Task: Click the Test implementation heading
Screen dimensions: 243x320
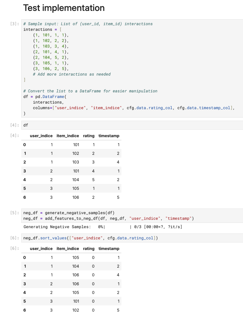Action: [64, 8]
